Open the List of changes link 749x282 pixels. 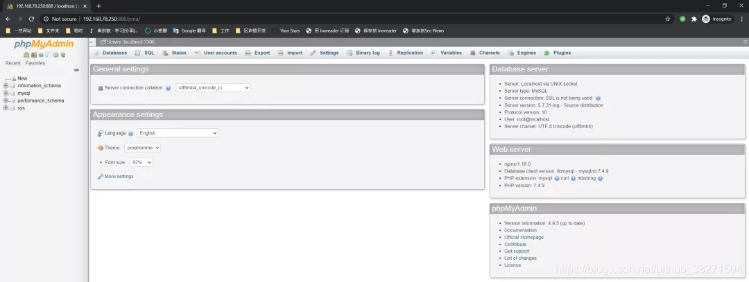point(520,258)
